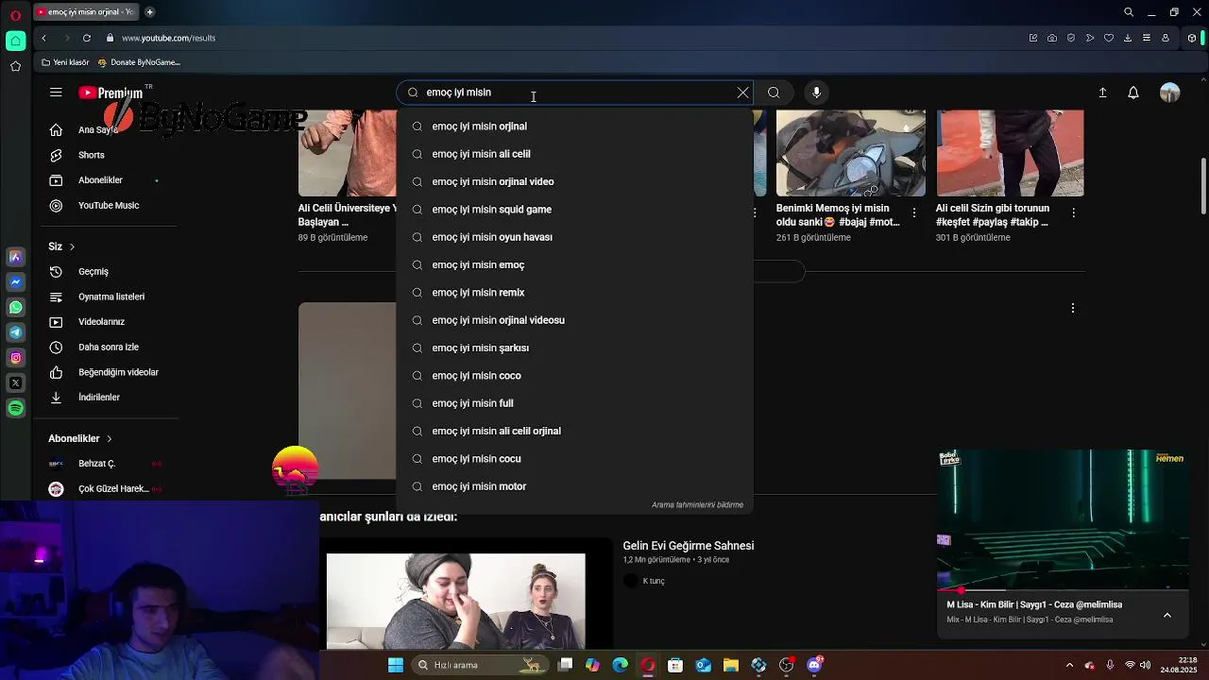
Task: Open the YouTube hamburger guide menu
Action: pos(56,93)
